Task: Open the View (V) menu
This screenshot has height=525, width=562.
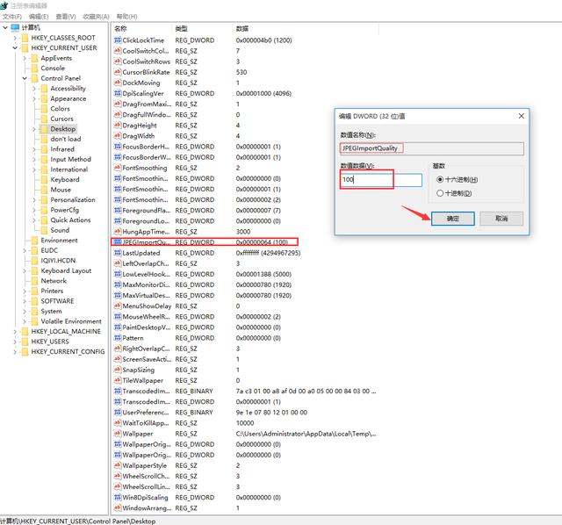Action: (66, 17)
